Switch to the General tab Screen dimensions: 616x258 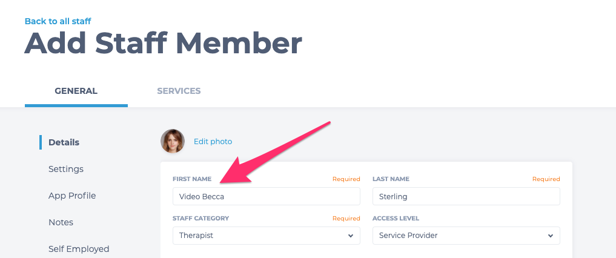pos(76,91)
